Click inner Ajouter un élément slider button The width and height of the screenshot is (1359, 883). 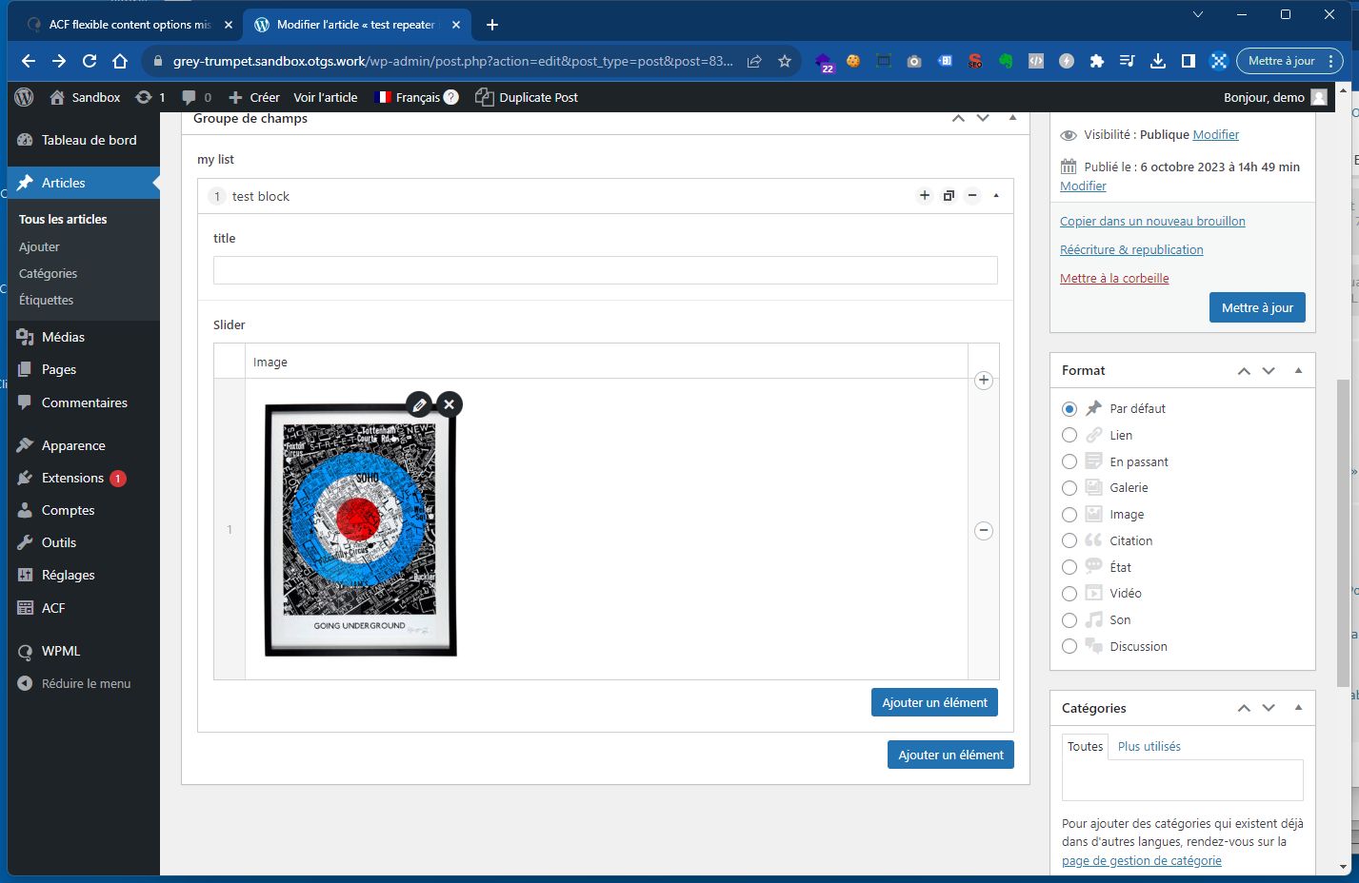[x=934, y=702]
